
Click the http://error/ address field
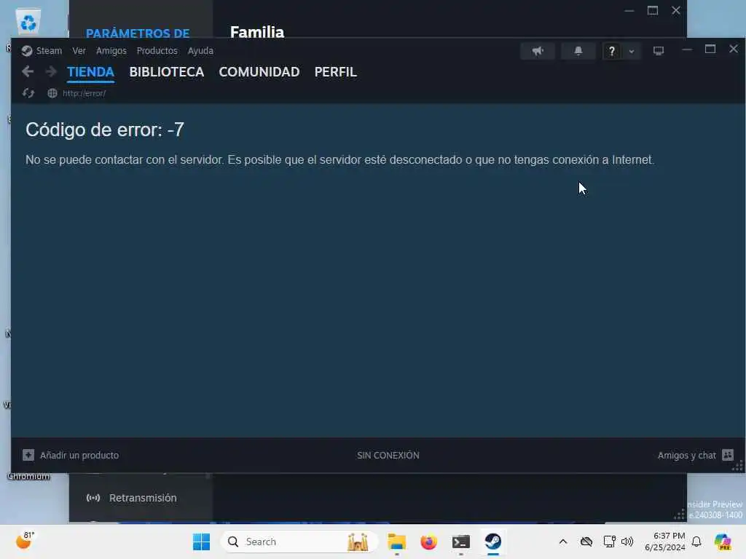85,93
